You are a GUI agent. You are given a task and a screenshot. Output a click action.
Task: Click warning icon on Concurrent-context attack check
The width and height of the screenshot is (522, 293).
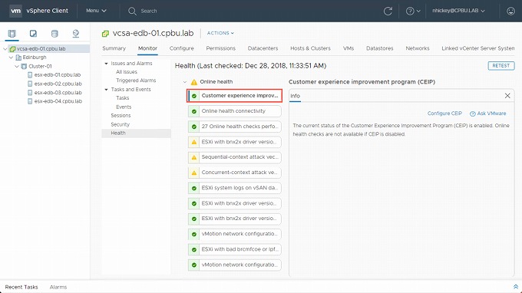[194, 173]
